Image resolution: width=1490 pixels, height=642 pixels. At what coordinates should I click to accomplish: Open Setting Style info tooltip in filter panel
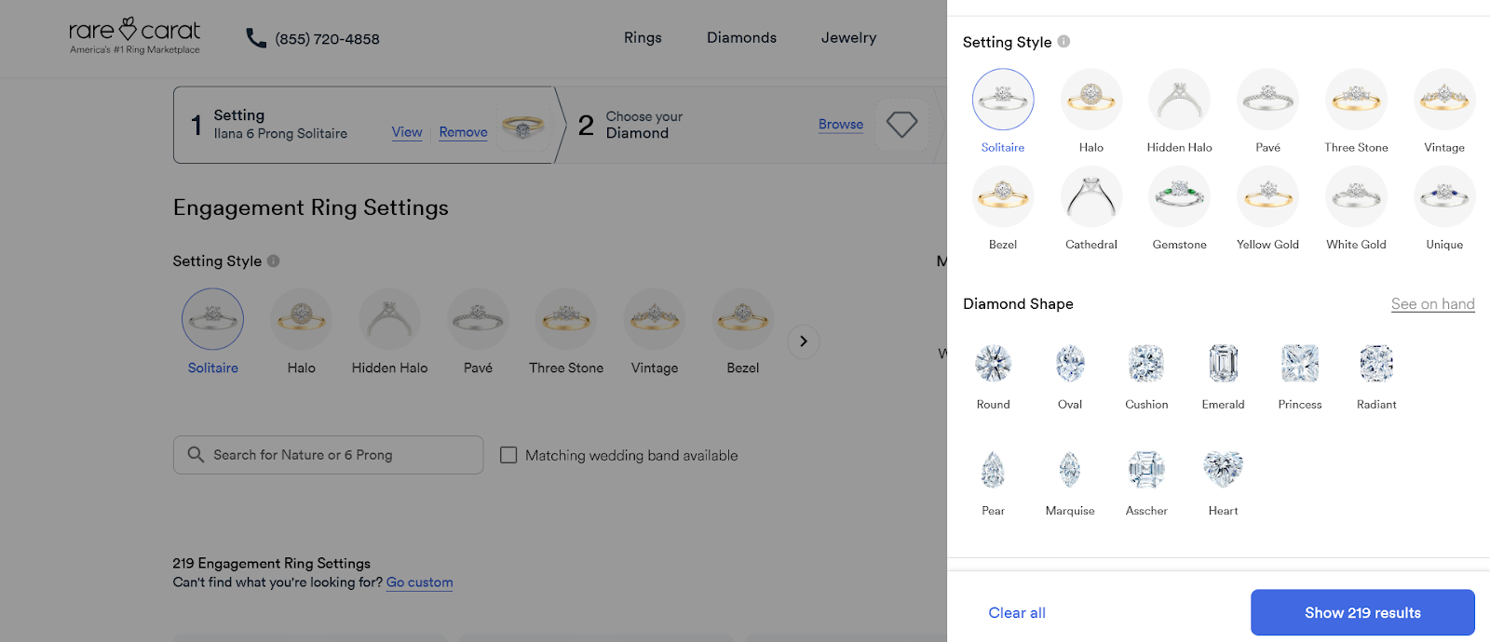click(x=1063, y=41)
